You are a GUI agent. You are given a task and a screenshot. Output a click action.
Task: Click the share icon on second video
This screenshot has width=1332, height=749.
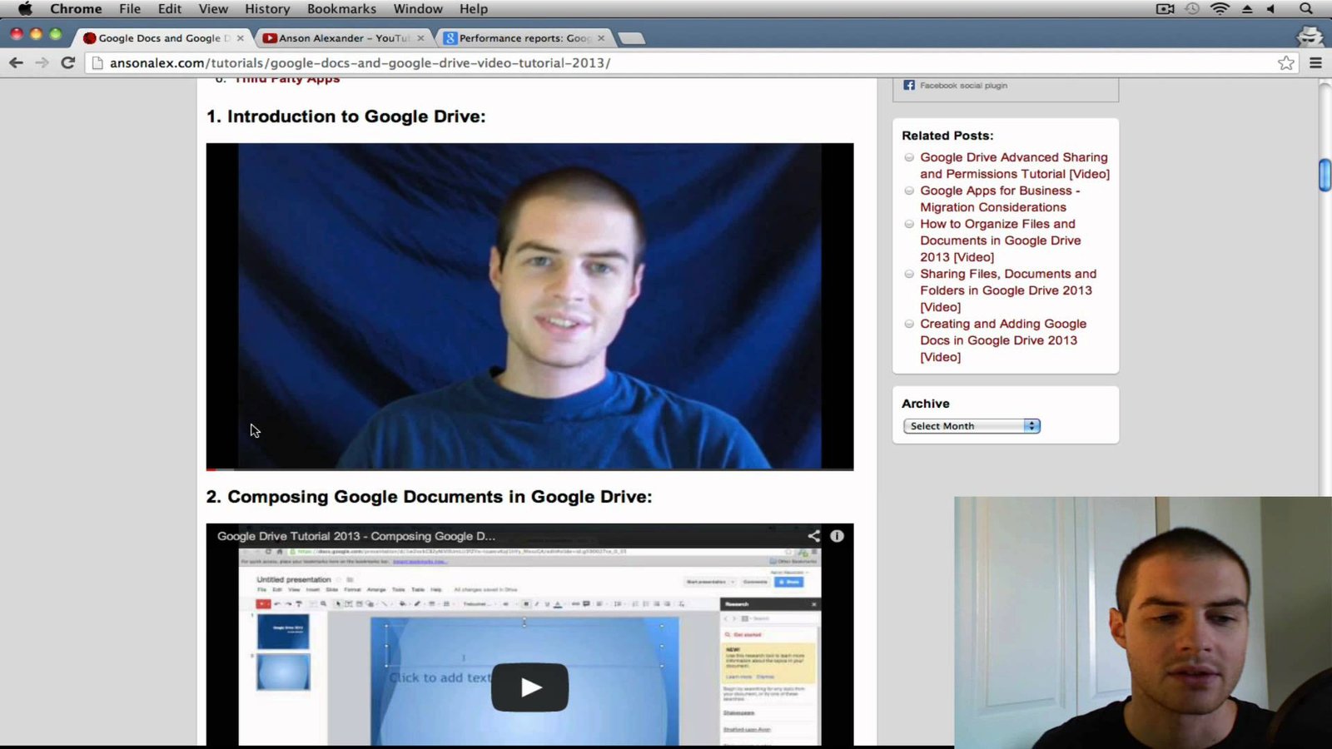coord(813,536)
